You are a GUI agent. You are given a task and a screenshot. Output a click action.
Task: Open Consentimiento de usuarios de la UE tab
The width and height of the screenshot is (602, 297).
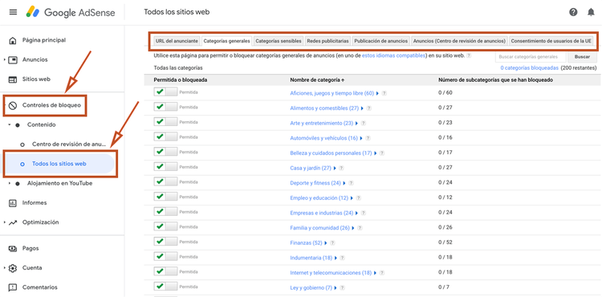point(551,41)
